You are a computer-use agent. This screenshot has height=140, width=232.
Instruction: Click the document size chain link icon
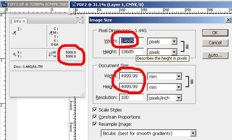tap(191, 81)
